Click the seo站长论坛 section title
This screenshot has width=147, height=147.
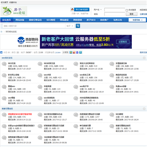pyautogui.click(x=7, y=58)
